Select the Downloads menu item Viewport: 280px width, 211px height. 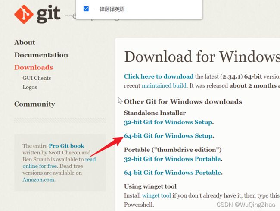pyautogui.click(x=34, y=67)
